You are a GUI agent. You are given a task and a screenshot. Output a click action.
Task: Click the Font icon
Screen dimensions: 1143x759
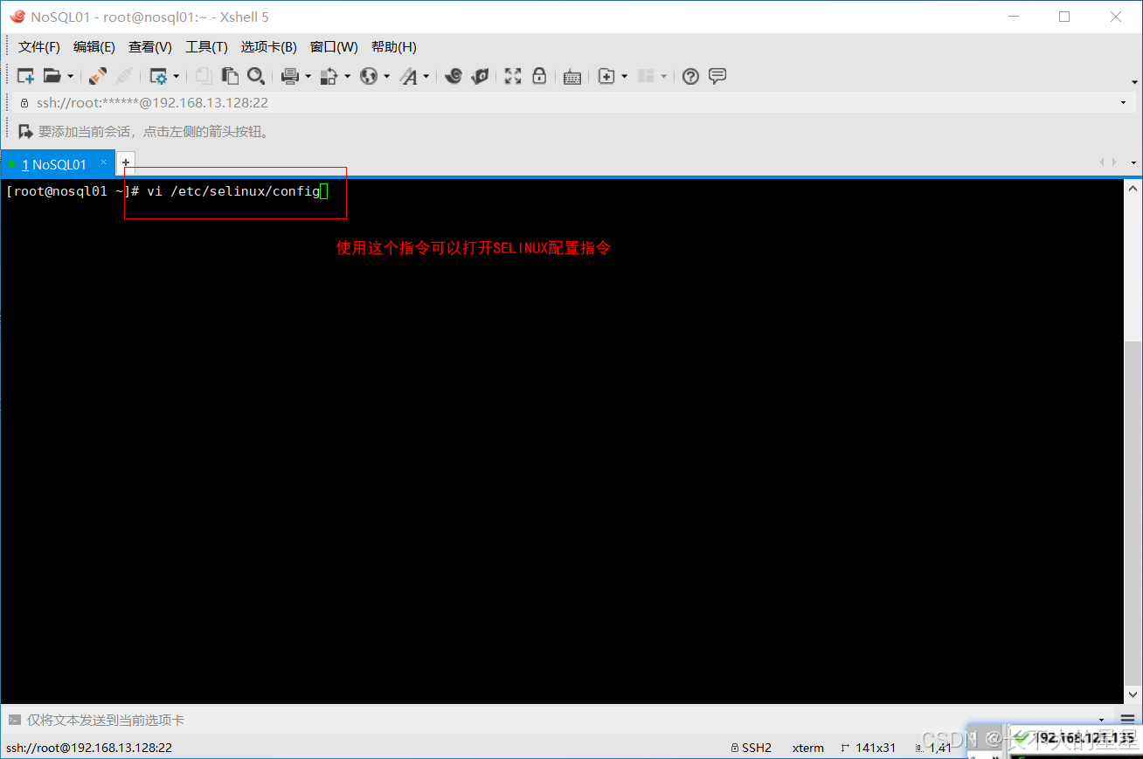tap(409, 76)
